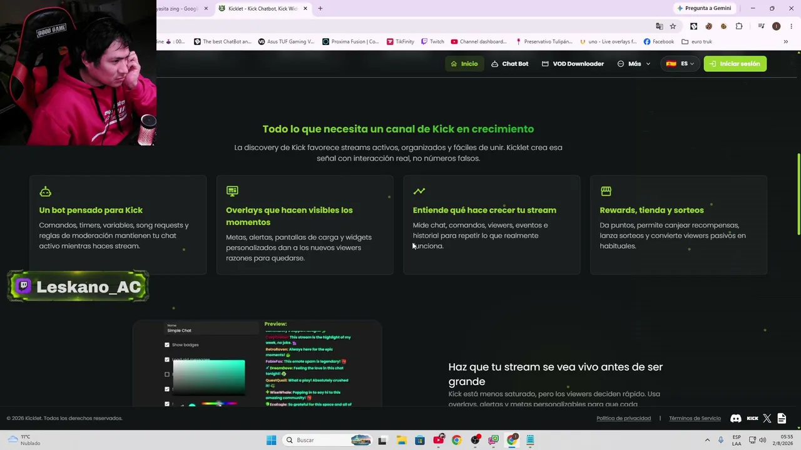This screenshot has height=450, width=801.
Task: Open the 'Channel dashboard...' bookmark
Action: (x=479, y=42)
